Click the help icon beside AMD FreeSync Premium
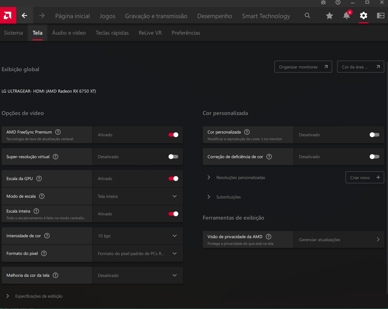This screenshot has width=388, height=309. pos(58,132)
